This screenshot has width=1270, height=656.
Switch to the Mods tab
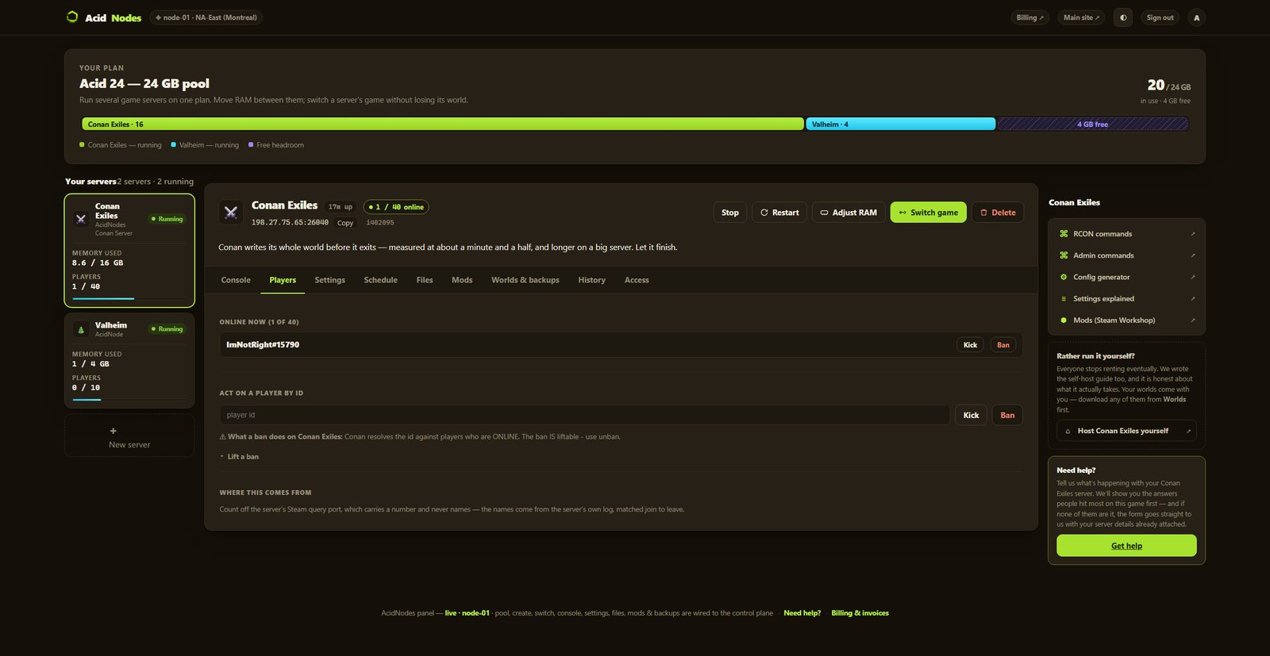click(462, 280)
